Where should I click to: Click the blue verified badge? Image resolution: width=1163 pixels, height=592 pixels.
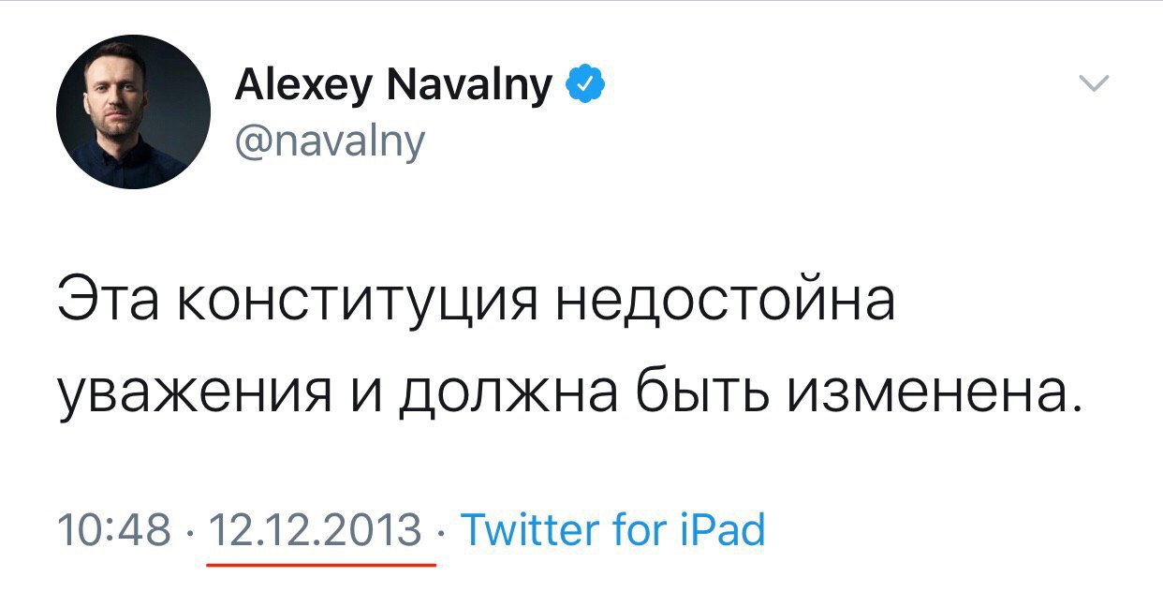(x=584, y=87)
